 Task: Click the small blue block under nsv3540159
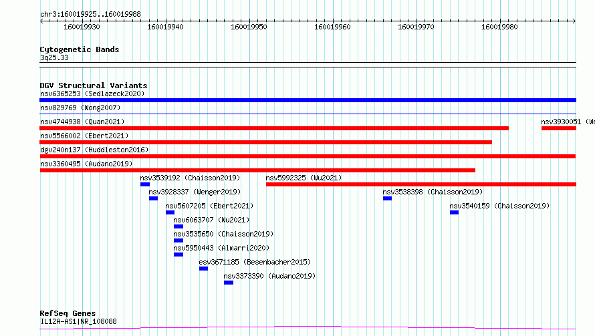coord(454,212)
